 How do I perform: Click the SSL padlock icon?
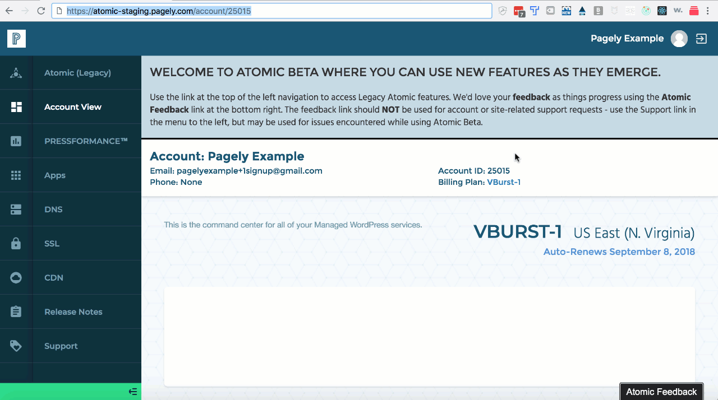click(16, 244)
